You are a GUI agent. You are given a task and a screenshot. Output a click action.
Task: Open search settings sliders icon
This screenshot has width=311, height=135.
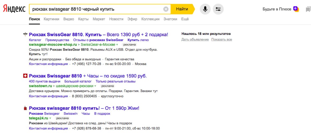point(218,9)
